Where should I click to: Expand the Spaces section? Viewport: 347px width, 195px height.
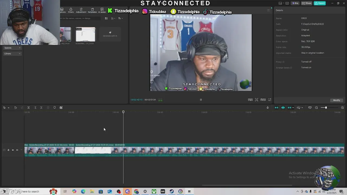coord(12,48)
